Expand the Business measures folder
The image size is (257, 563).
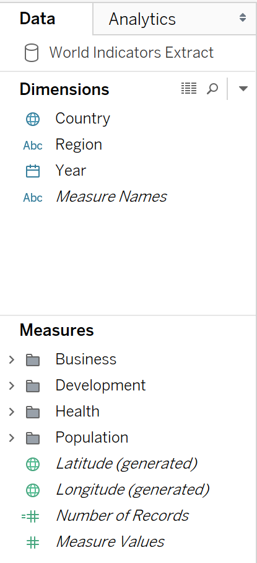(x=12, y=359)
